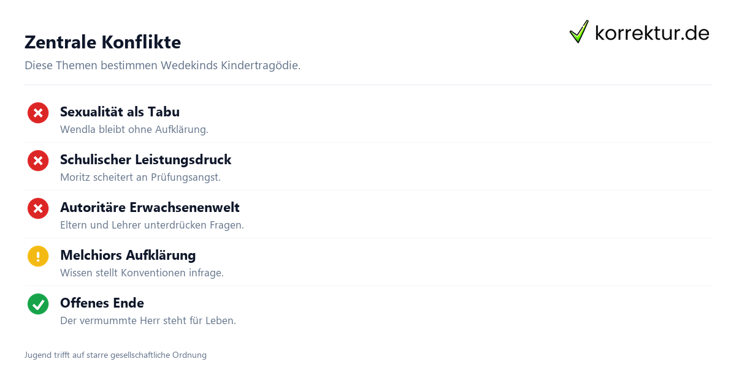Viewport: 736px width, 386px height.
Task: Select the red X icon for Autoritäre Erwachsenenwelt
Action: point(38,208)
